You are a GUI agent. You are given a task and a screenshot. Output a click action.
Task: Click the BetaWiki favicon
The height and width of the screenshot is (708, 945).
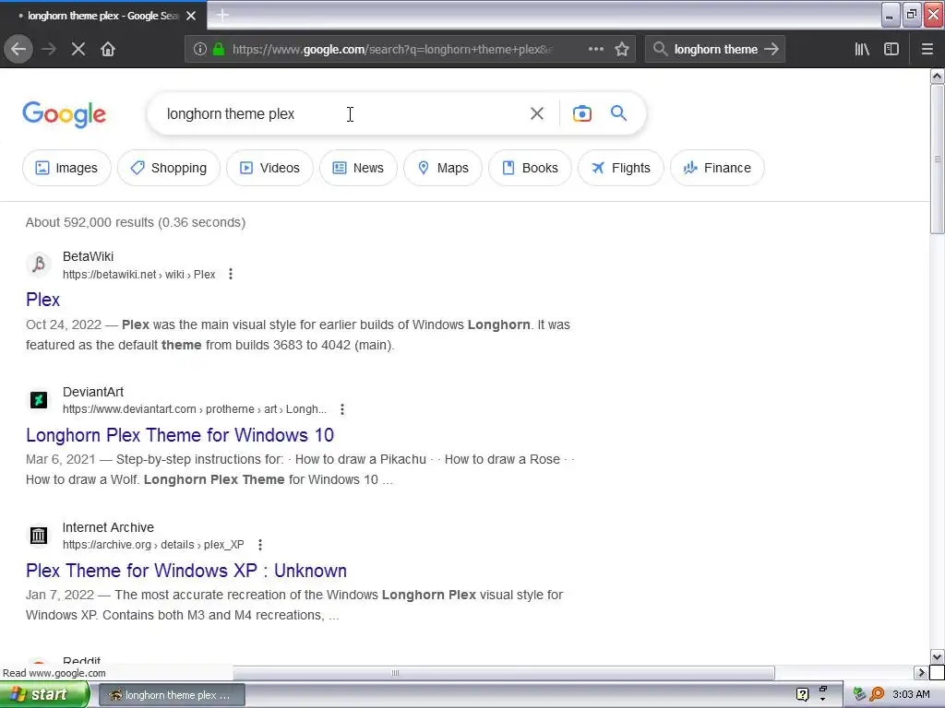39,265
